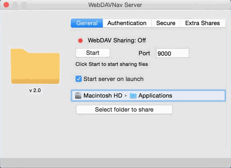231x168 pixels.
Task: Click the red WebDAV Sharing status indicator
Action: 80,41
